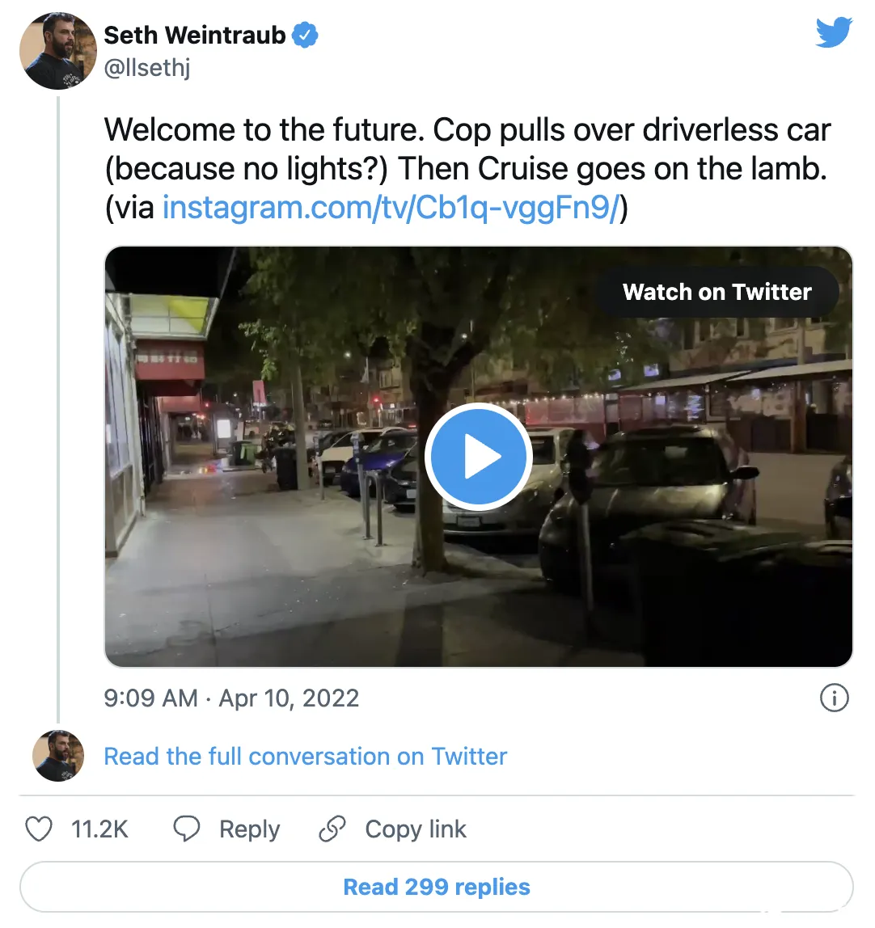Screen dimensions: 875x928
Task: Open the instagram.com/tv link
Action: (391, 208)
